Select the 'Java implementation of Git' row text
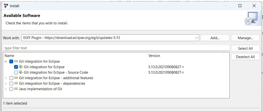This screenshot has width=263, height=111. (x=41, y=89)
